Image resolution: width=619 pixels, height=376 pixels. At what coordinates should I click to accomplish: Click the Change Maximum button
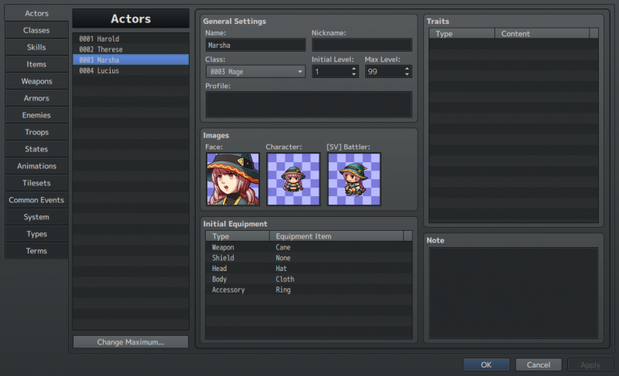point(131,342)
